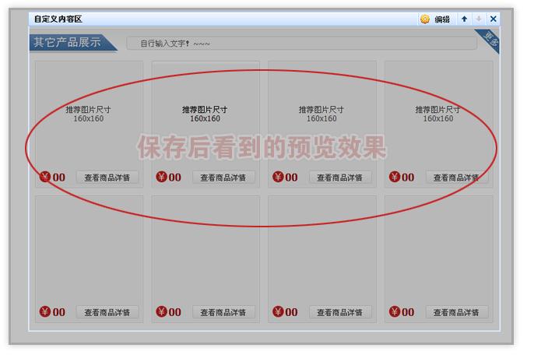
Task: Click 查看商品详情 on first top-row product
Action: 107,177
